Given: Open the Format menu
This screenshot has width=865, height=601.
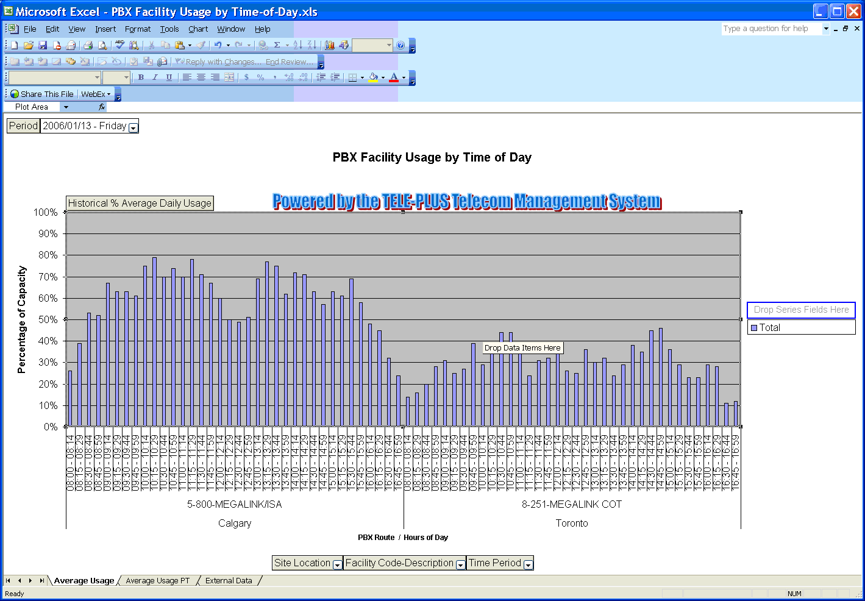Looking at the screenshot, I should 138,29.
